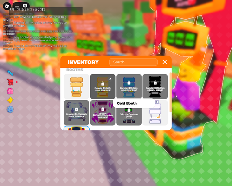Click the 'any and all donations help' chat message
Viewport: 232px width, 186px height.
(37, 37)
